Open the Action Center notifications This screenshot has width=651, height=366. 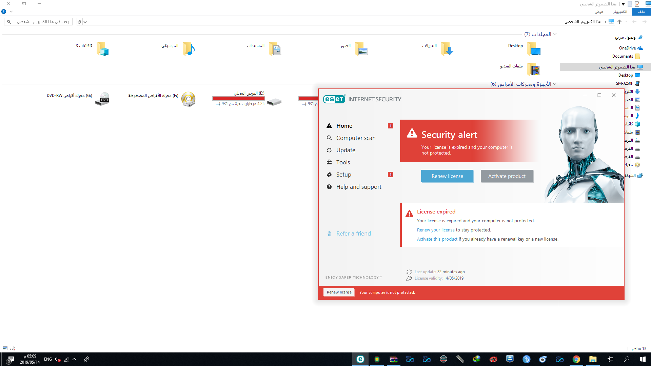click(x=10, y=359)
